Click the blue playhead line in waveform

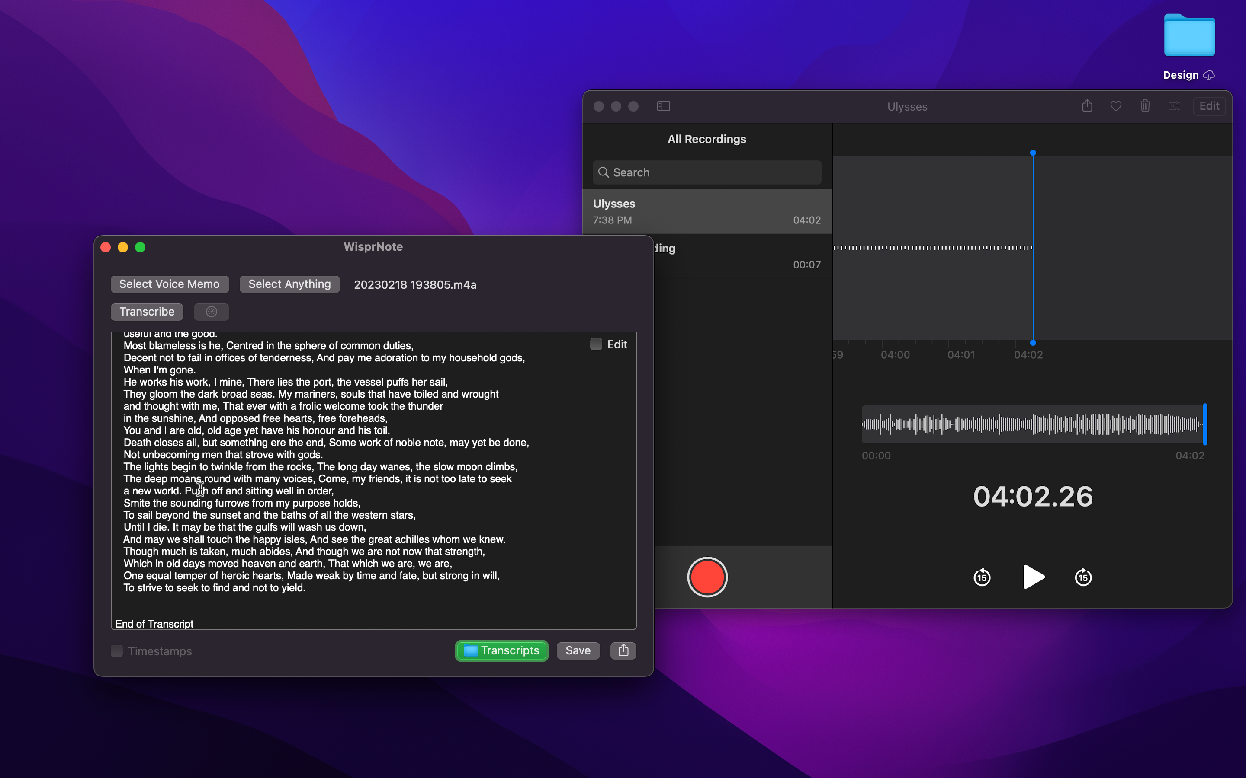coord(1033,248)
